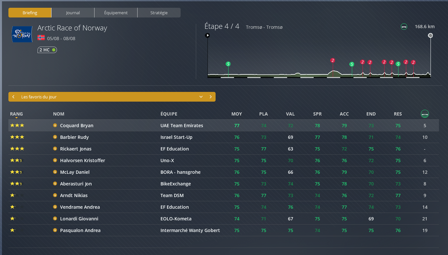Screen dimensions: 448x255
Task: Click Intermarché Wanty Gobert team name
Action: coord(190,230)
